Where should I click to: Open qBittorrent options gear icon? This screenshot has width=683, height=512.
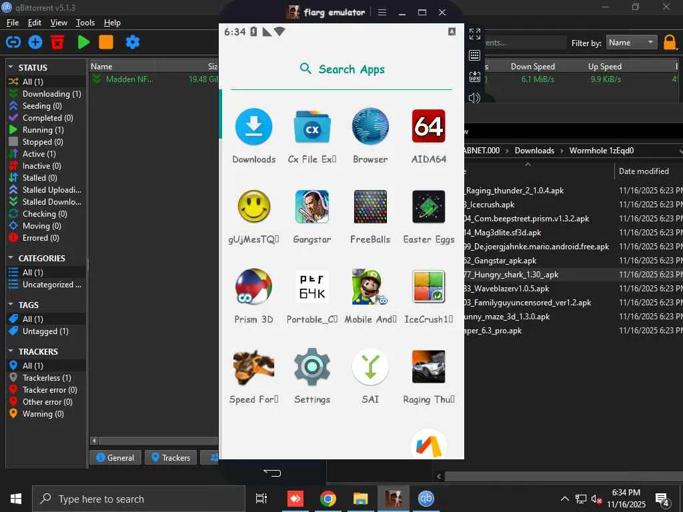tap(133, 42)
